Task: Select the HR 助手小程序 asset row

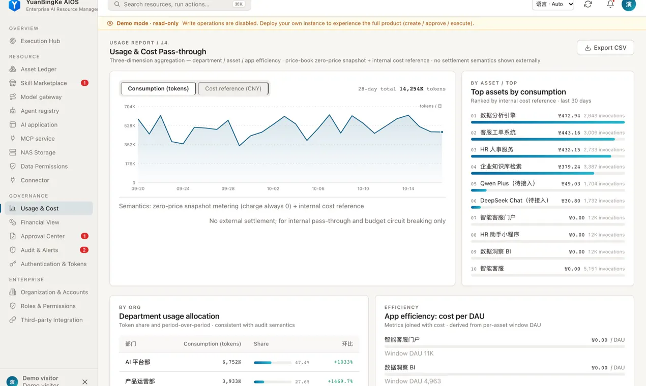Action: coord(548,236)
